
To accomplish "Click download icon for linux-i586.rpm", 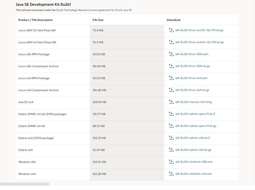I will [x=171, y=54].
